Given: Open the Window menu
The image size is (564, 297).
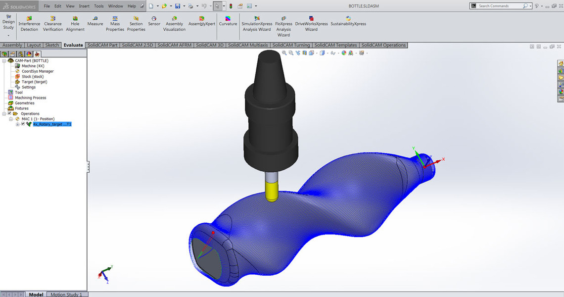Looking at the screenshot, I should (115, 6).
